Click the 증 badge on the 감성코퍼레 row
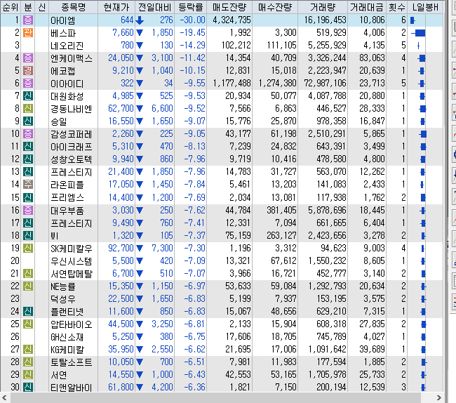The height and width of the screenshot is (403, 456). [28, 134]
